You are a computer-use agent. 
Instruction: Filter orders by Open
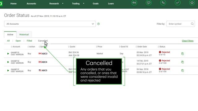(18, 41)
